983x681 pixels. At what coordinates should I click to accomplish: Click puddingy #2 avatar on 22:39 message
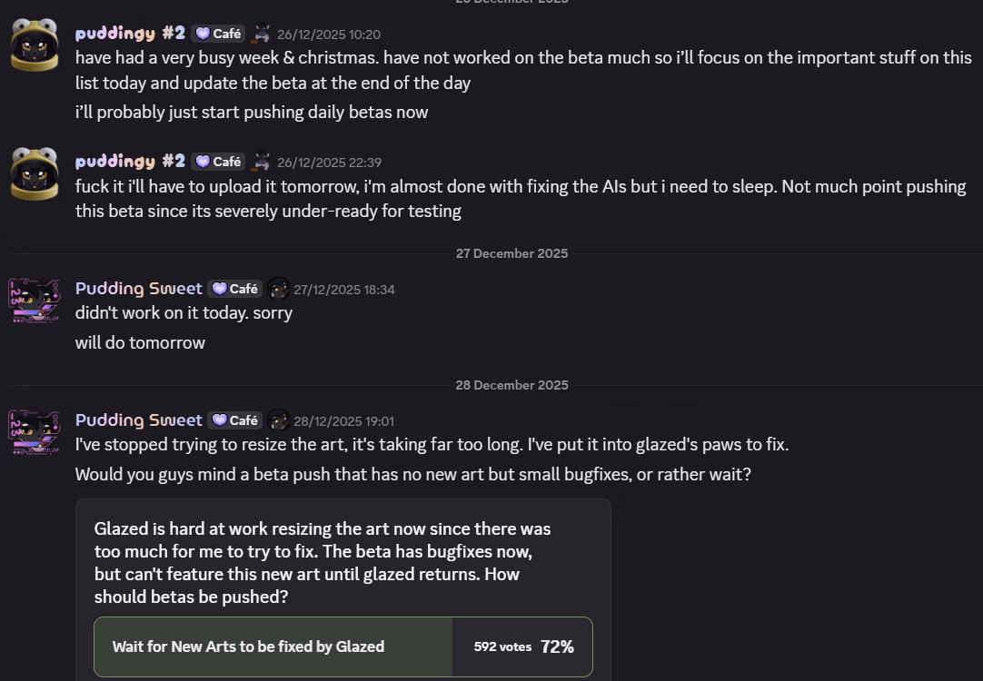(35, 173)
